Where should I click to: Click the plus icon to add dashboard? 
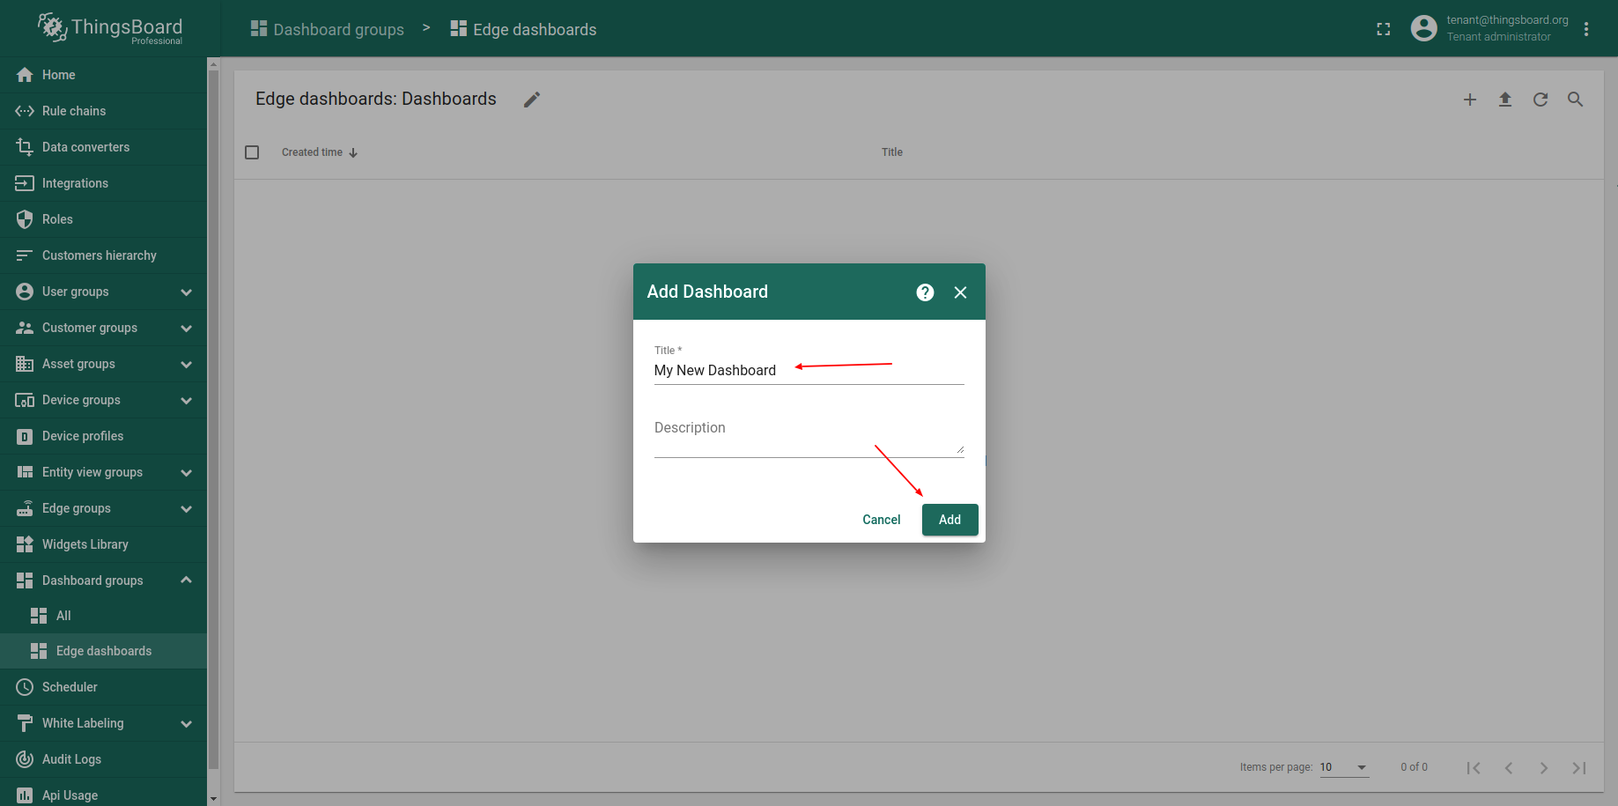(x=1470, y=100)
